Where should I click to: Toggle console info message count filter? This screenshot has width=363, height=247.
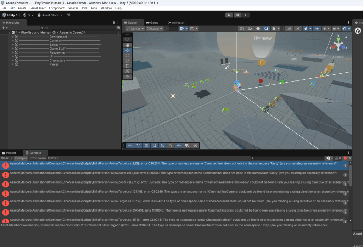[x=329, y=158]
